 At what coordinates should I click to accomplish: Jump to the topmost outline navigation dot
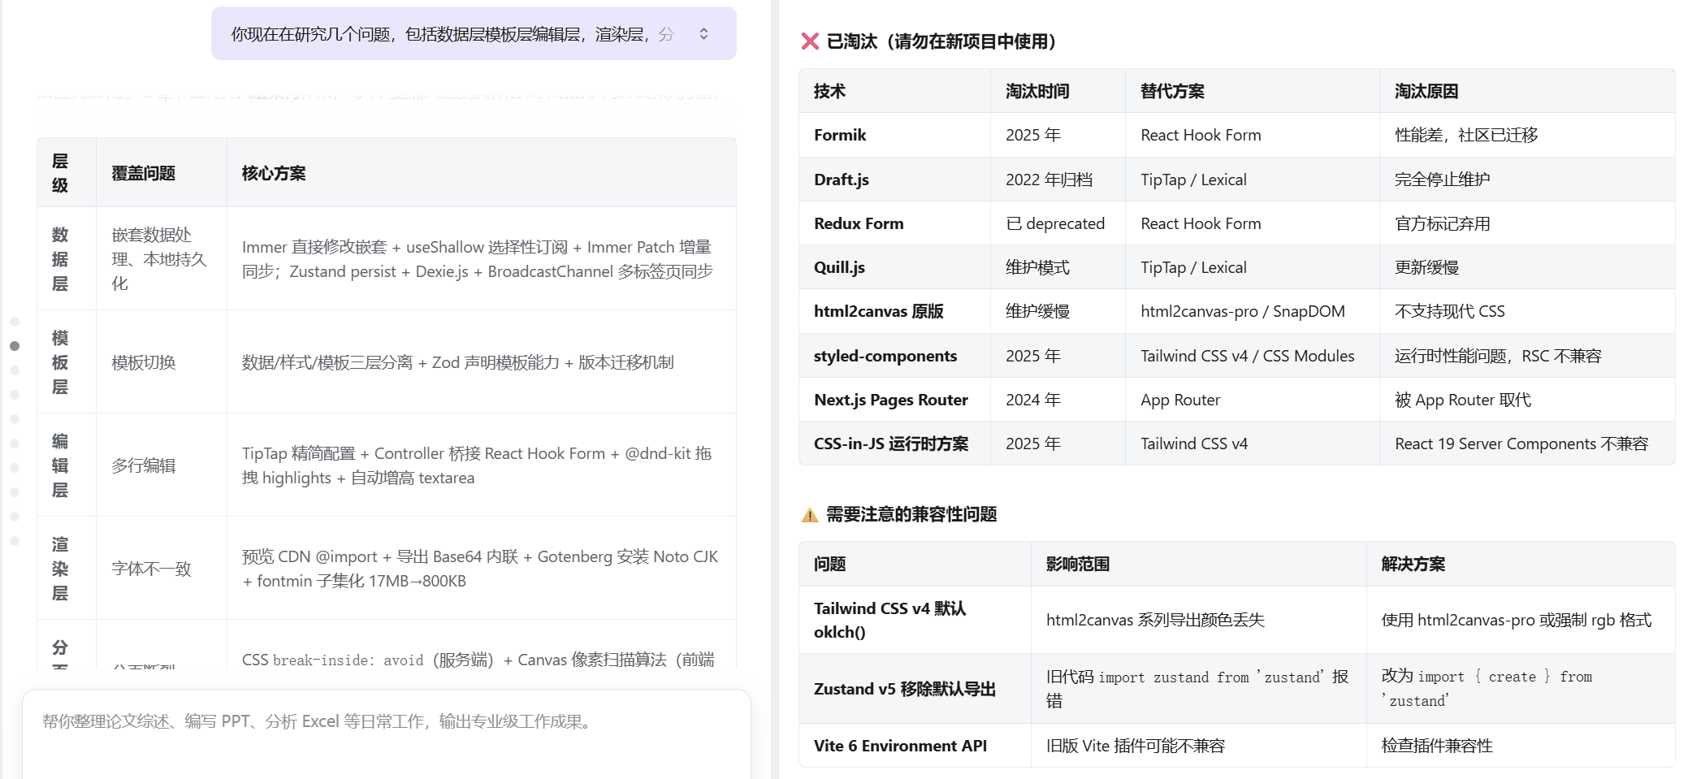pos(15,322)
